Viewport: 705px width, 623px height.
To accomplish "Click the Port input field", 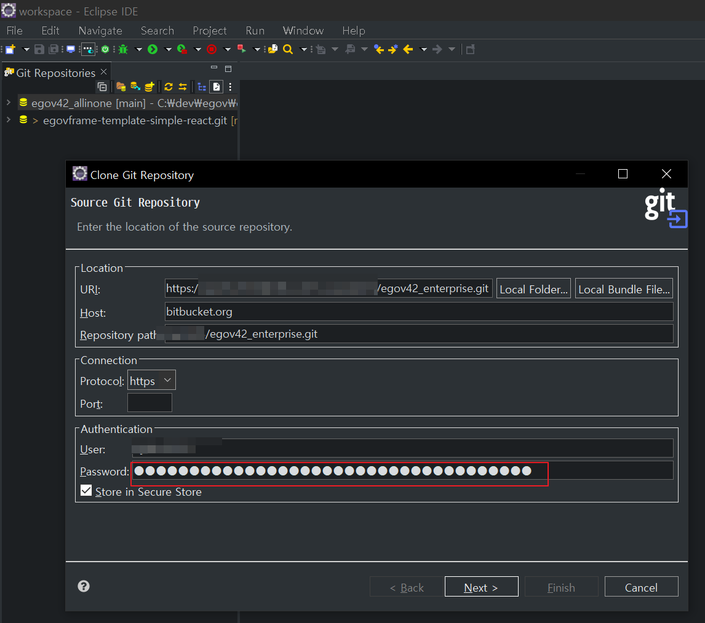I will point(149,403).
